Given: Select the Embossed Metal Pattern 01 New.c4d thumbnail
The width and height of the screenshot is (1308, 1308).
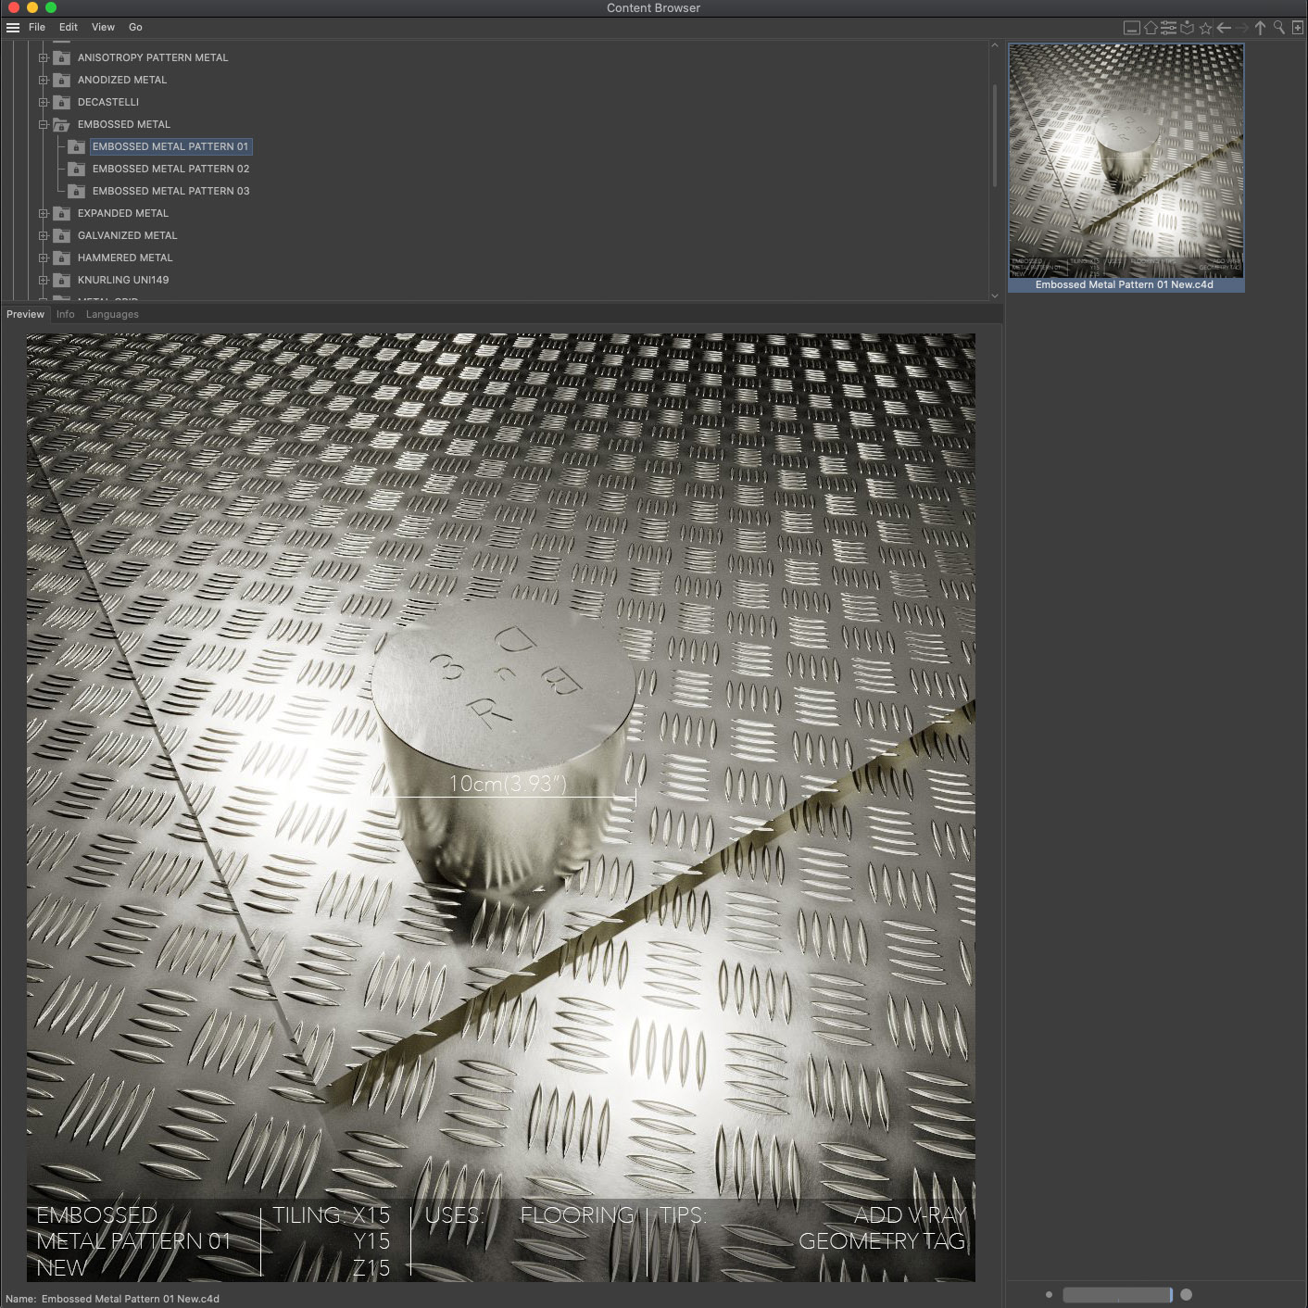Looking at the screenshot, I should tap(1126, 168).
